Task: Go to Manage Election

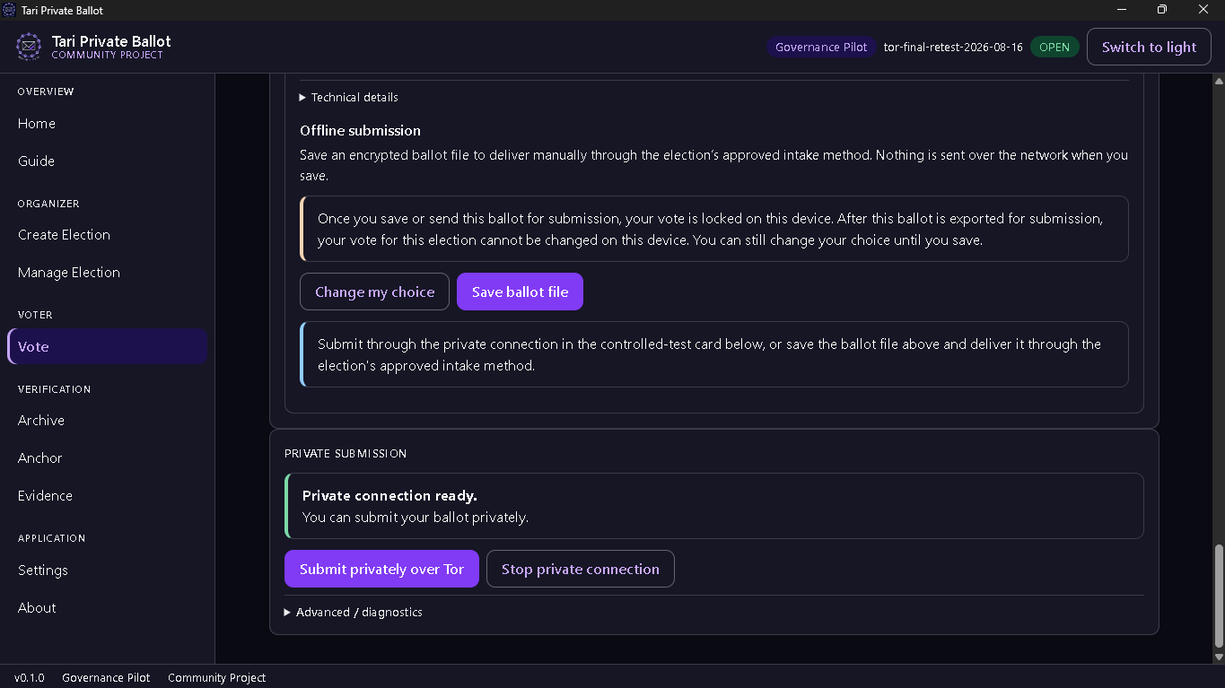Action: point(107,273)
